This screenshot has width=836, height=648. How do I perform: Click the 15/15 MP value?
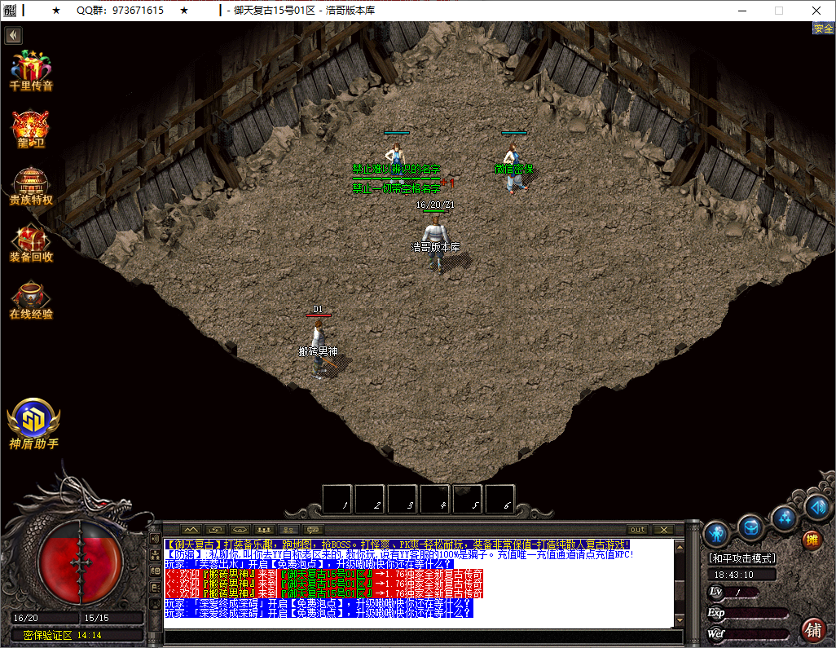click(96, 618)
